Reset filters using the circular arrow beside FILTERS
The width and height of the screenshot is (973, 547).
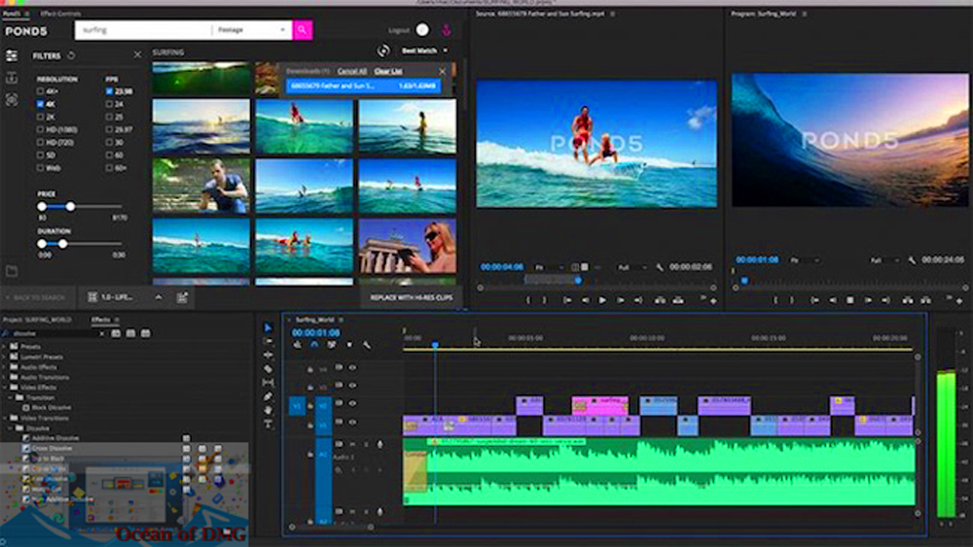click(71, 55)
